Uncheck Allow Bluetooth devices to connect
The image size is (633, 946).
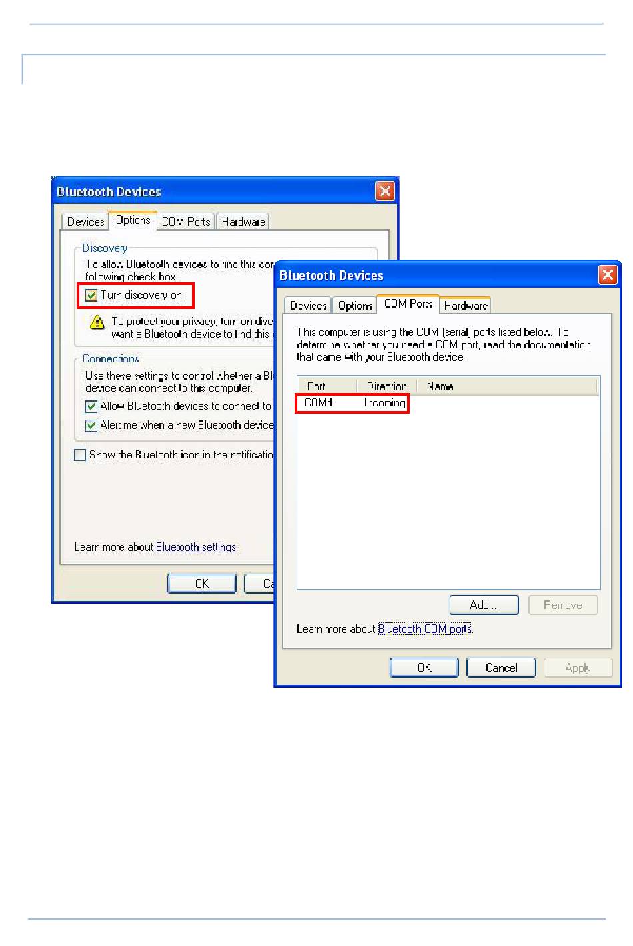[x=92, y=406]
